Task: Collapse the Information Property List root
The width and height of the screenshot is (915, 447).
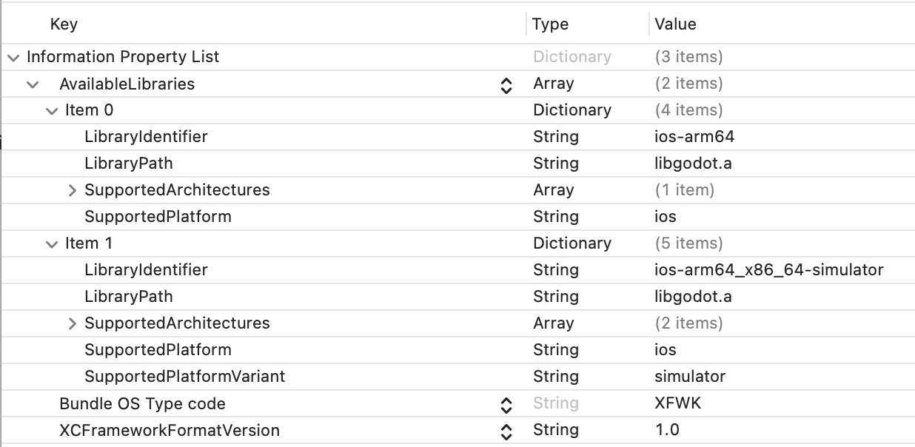Action: [x=15, y=57]
